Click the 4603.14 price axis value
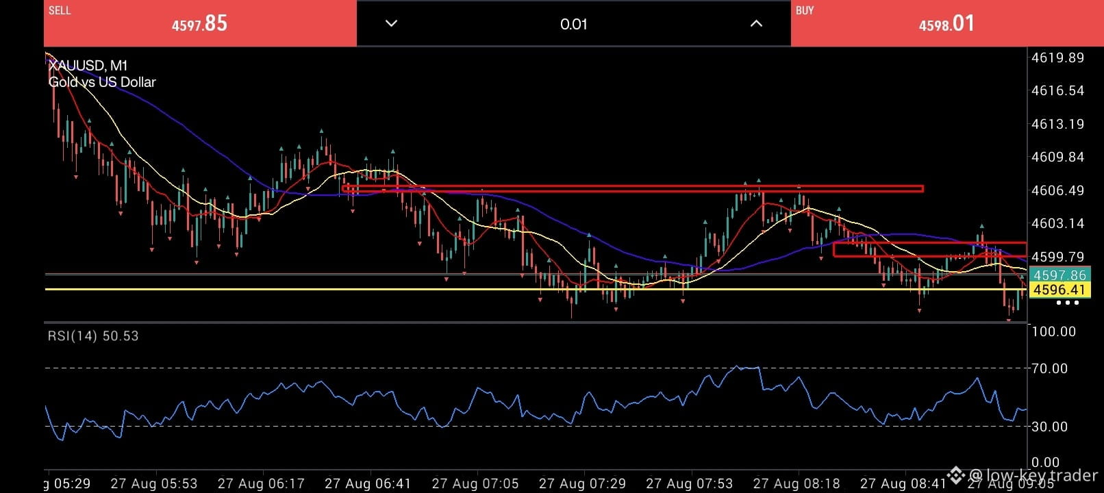Screen dimensions: 1104x493 1057,223
